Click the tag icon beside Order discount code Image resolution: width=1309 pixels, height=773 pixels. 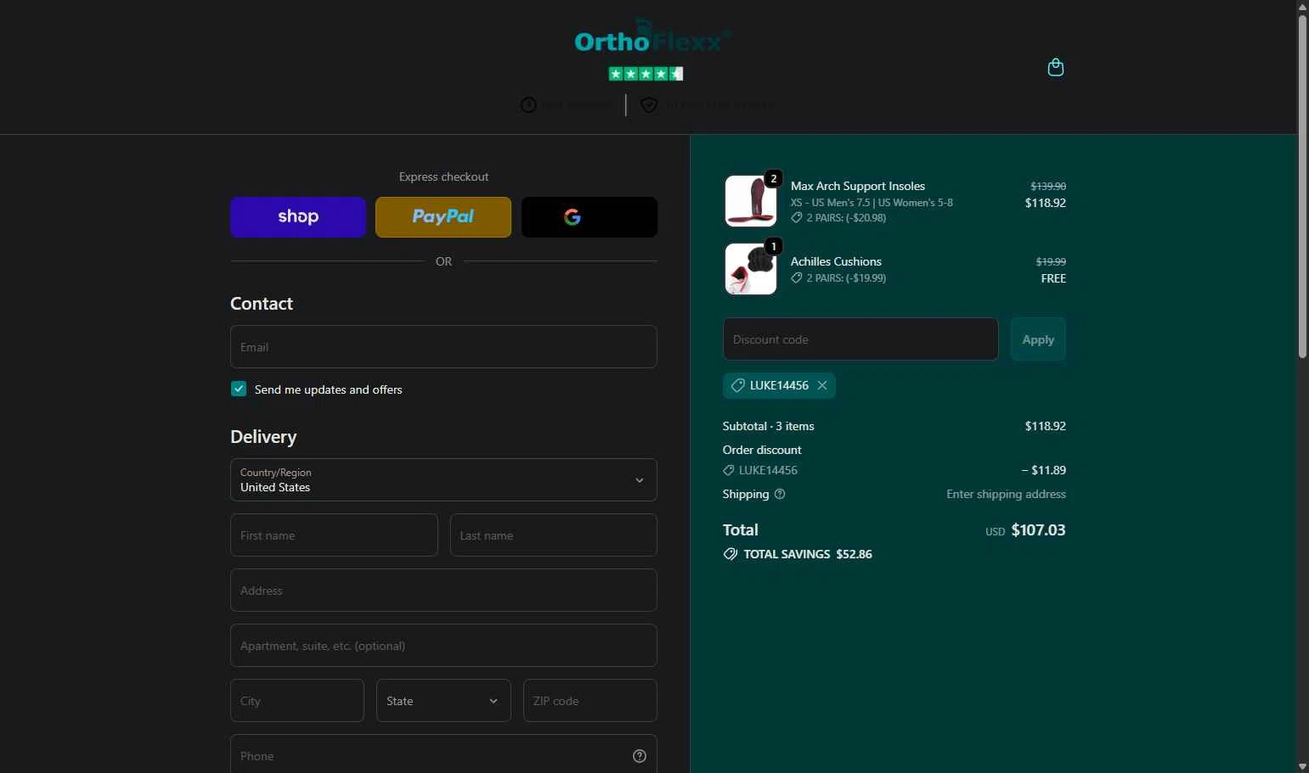coord(729,470)
